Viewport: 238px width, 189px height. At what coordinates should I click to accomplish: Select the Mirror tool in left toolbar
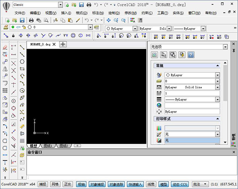pyautogui.click(x=5, y=69)
